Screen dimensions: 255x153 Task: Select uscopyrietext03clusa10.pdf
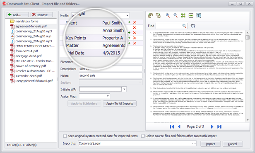31,81
